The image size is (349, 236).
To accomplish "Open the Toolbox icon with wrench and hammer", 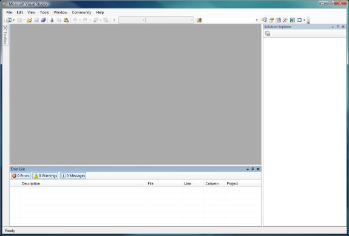I will tap(285, 20).
